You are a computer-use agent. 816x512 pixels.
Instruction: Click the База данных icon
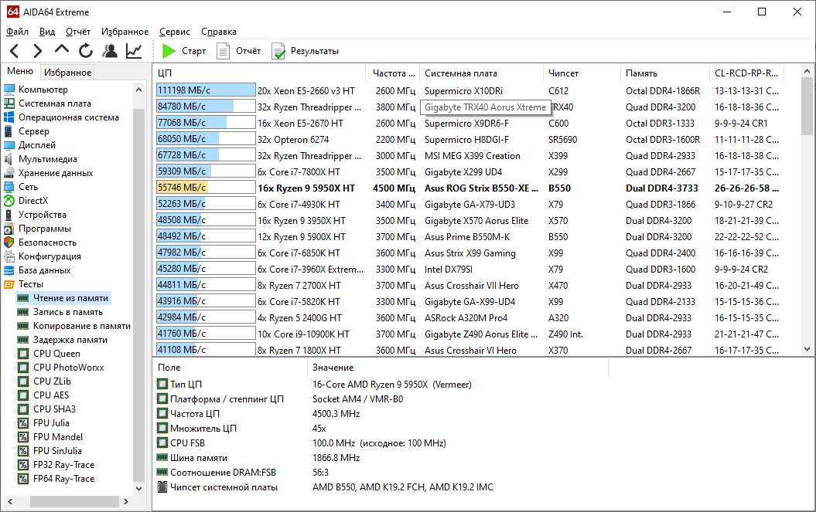9,270
